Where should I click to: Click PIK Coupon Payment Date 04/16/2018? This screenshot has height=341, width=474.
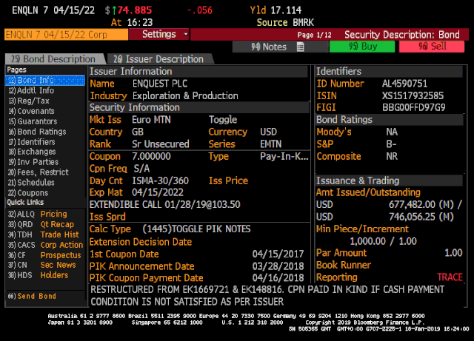click(x=278, y=278)
